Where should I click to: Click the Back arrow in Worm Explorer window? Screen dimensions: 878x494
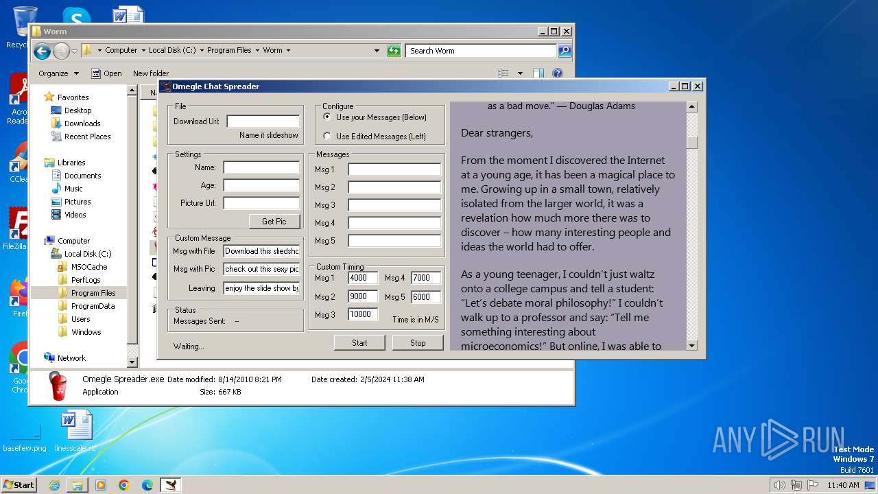[42, 51]
